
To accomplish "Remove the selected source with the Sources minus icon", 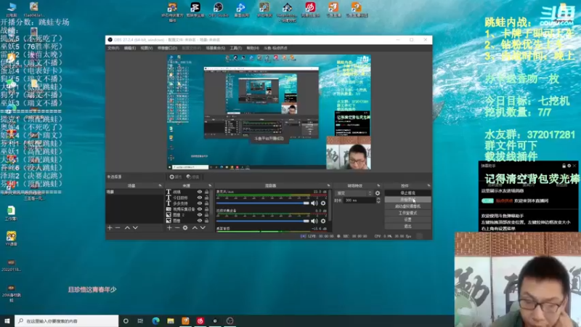I will (177, 227).
